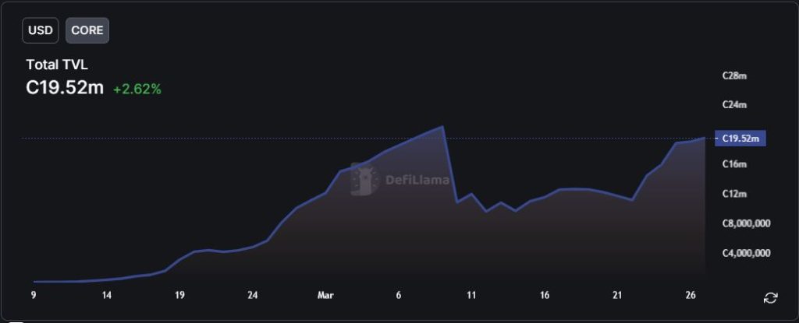Screen dimensions: 799x323
Task: Click the C24m y-axis label
Action: pos(735,104)
